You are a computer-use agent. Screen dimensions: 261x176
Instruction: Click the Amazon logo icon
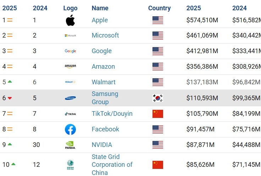tap(70, 67)
